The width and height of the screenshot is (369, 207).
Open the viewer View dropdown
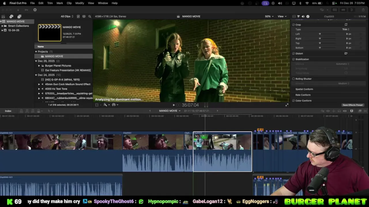pos(282,16)
